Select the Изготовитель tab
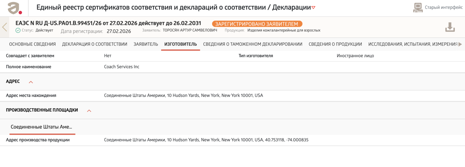 [x=180, y=44]
